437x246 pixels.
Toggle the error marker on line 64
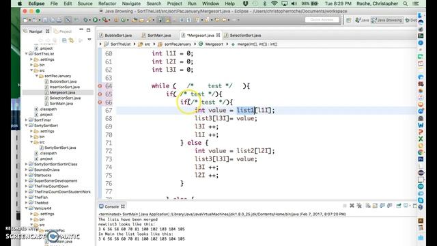[x=100, y=86]
